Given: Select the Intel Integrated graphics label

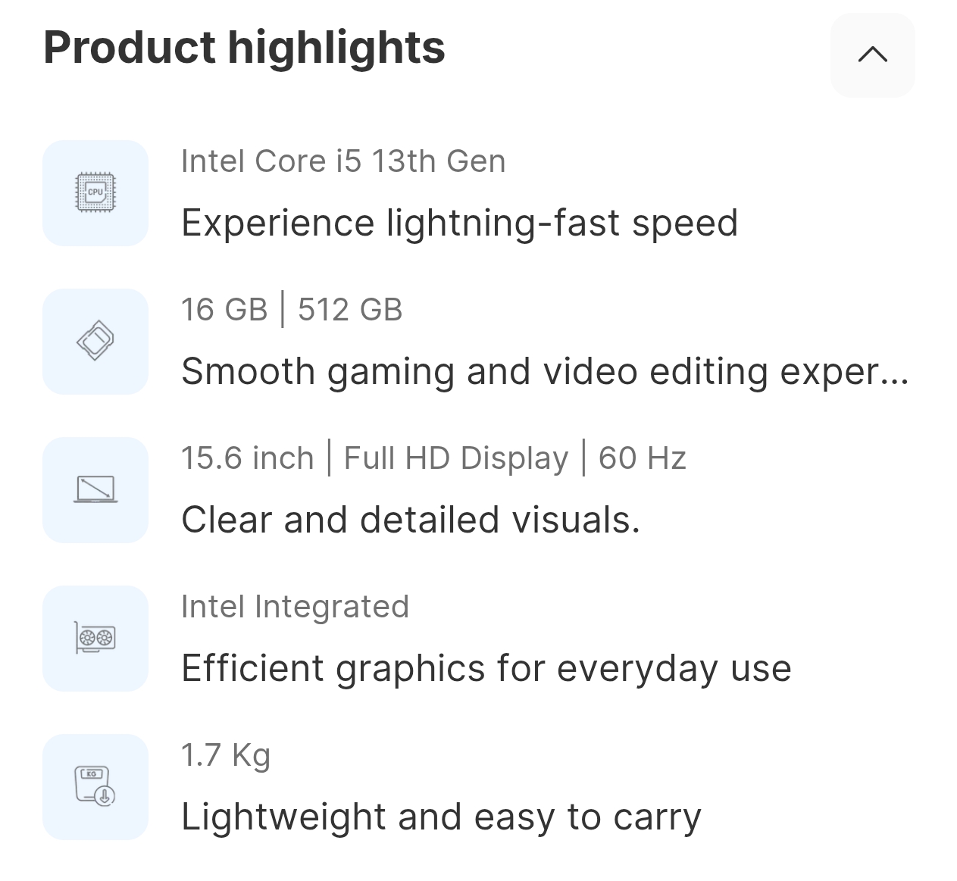Looking at the screenshot, I should [295, 607].
